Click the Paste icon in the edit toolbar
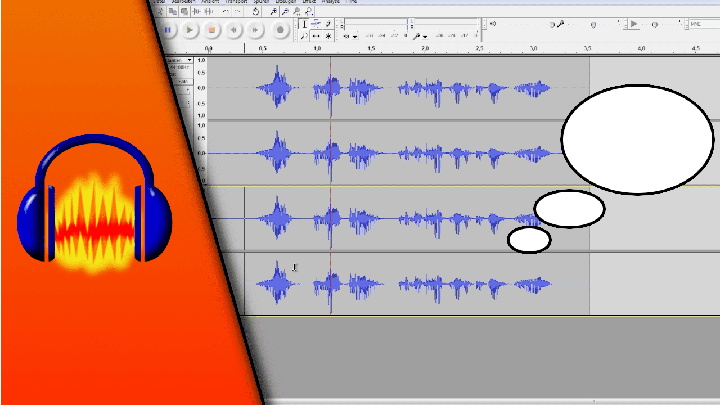720x405 pixels. tap(184, 11)
